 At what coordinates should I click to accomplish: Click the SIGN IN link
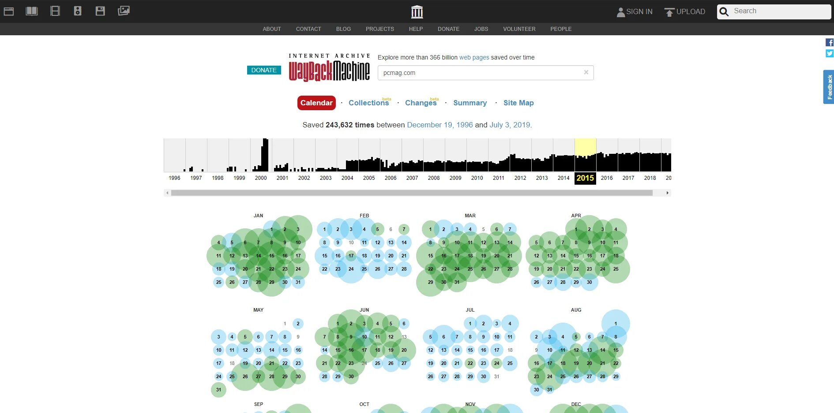point(639,12)
